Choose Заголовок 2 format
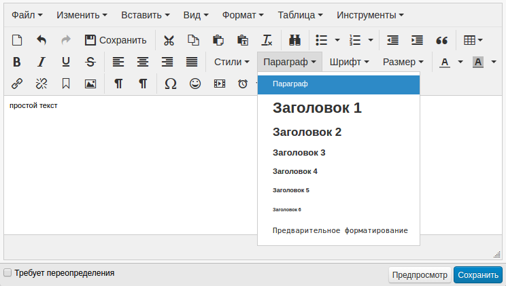The image size is (506, 286). [x=339, y=132]
